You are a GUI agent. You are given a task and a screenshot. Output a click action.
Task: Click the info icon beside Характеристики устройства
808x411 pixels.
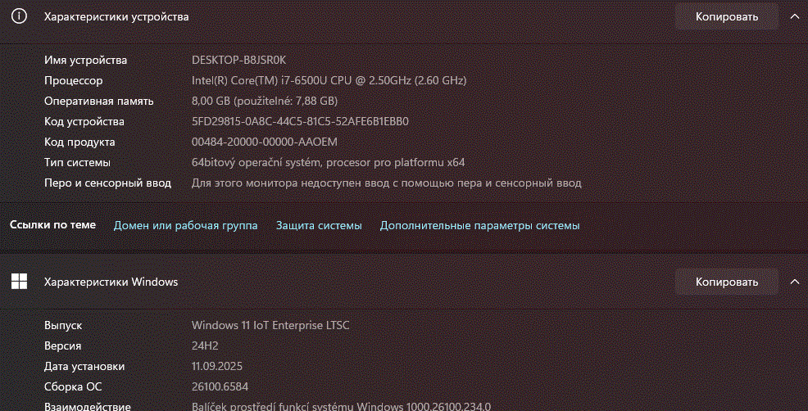(x=19, y=16)
